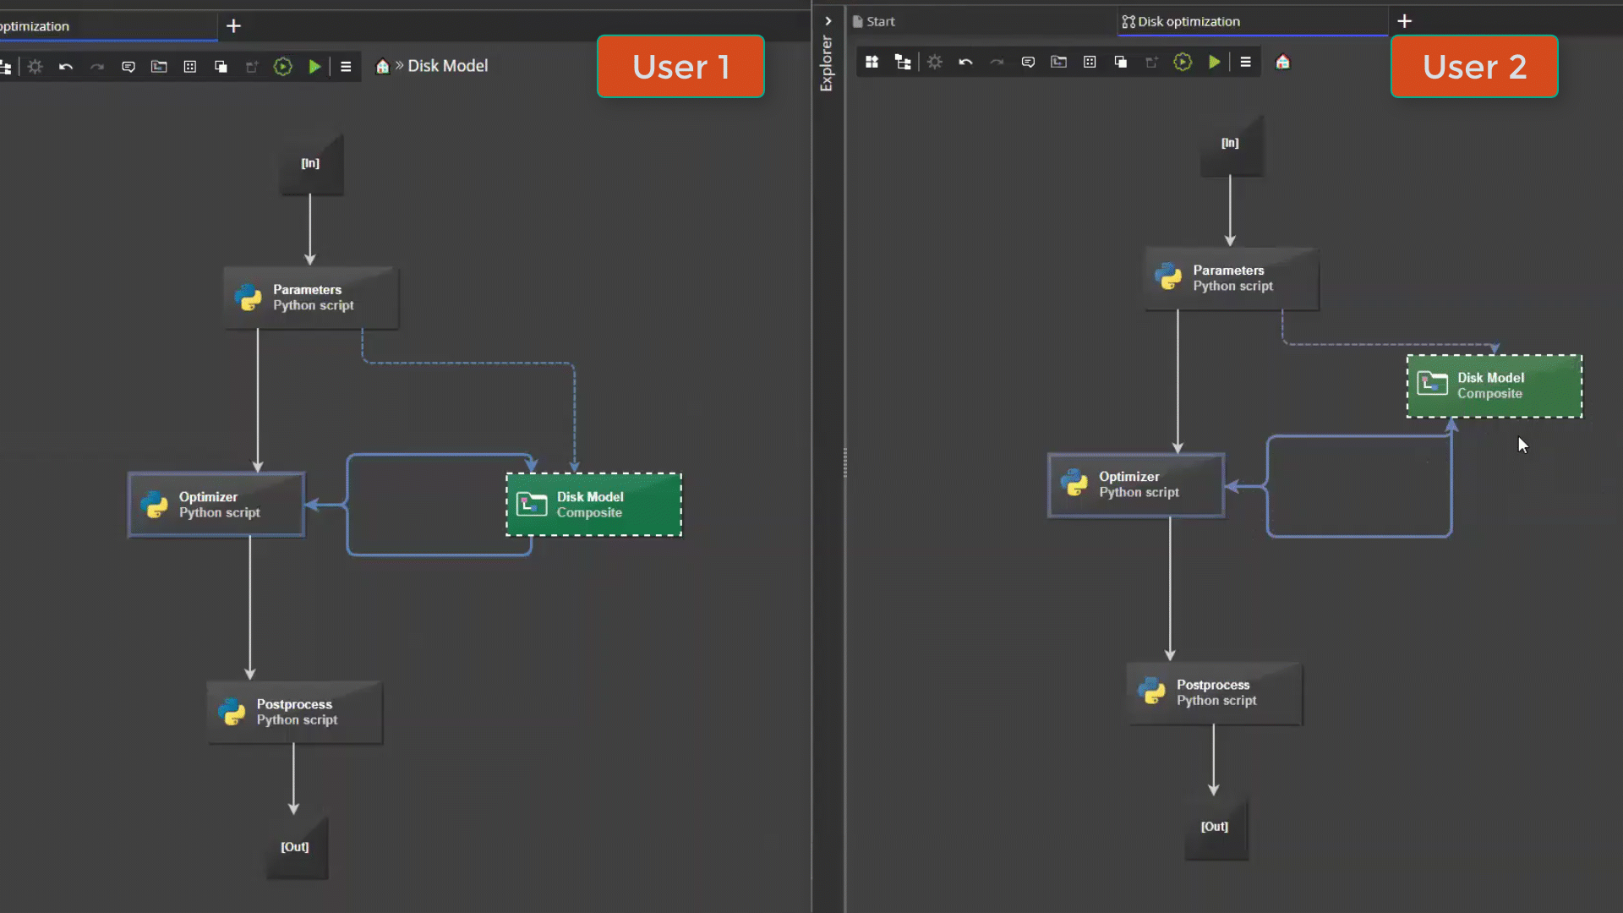Click the Disk Model breadcrumb label
The image size is (1623, 913).
pos(447,66)
